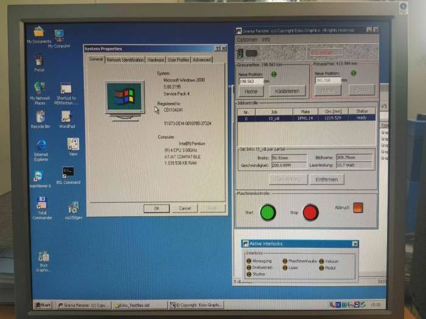Click the Job column header

(274, 111)
